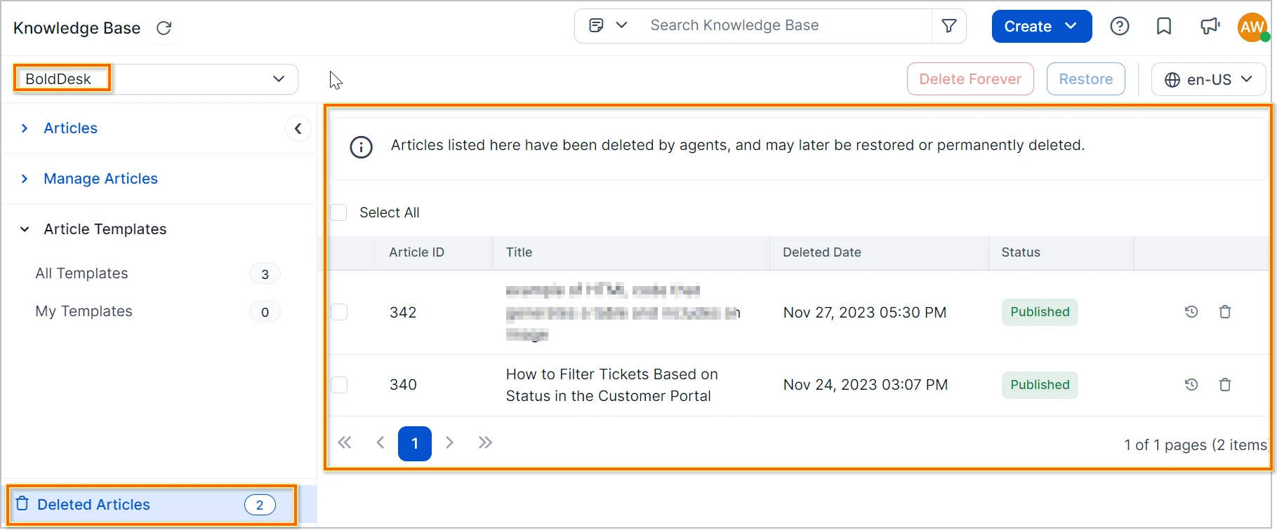Viewport: 1277px width, 530px height.
Task: Select All Templates in the sidebar
Action: (x=82, y=273)
